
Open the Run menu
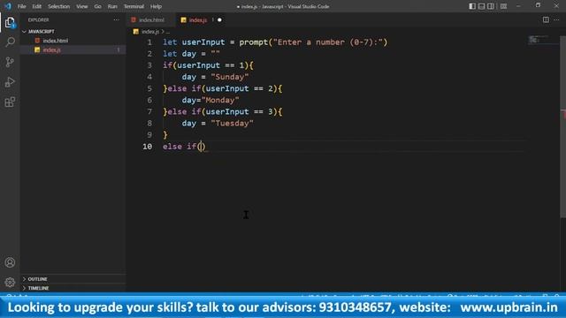[112, 6]
